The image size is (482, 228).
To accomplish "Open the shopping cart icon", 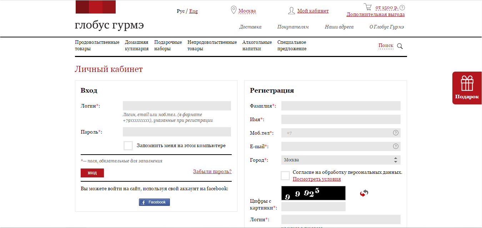I will 367,7.
